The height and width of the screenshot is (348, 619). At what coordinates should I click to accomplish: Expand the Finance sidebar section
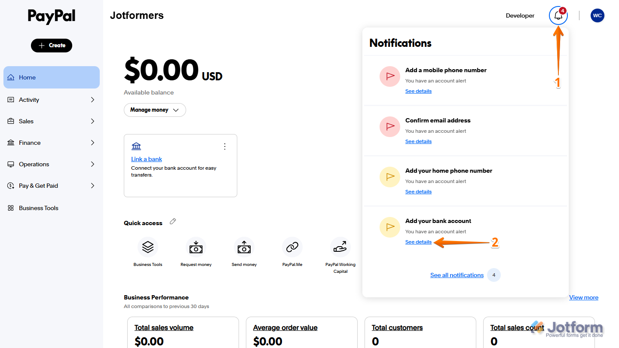[51, 142]
